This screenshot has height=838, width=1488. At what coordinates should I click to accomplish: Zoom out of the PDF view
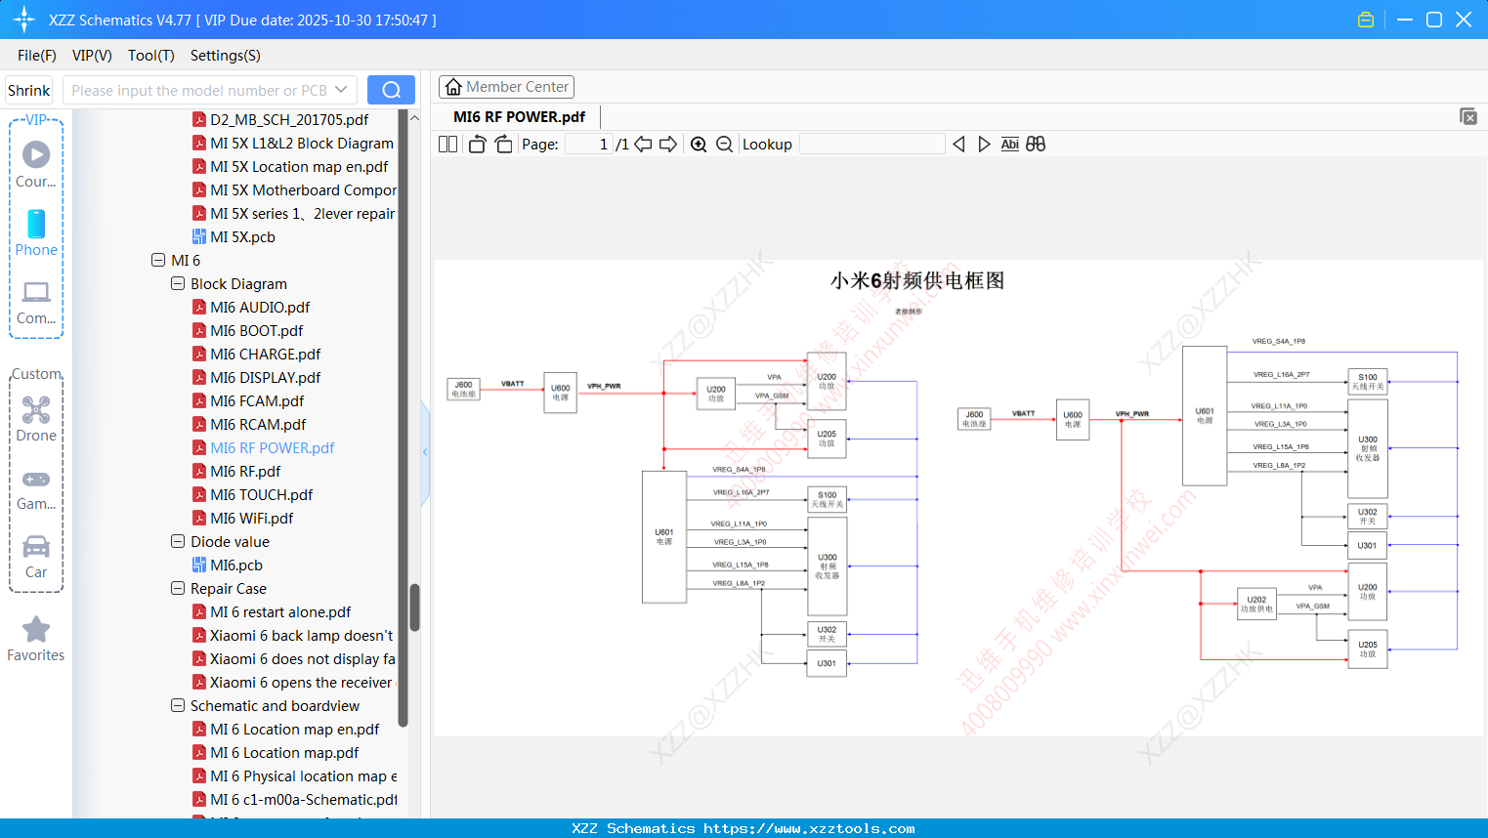click(724, 144)
